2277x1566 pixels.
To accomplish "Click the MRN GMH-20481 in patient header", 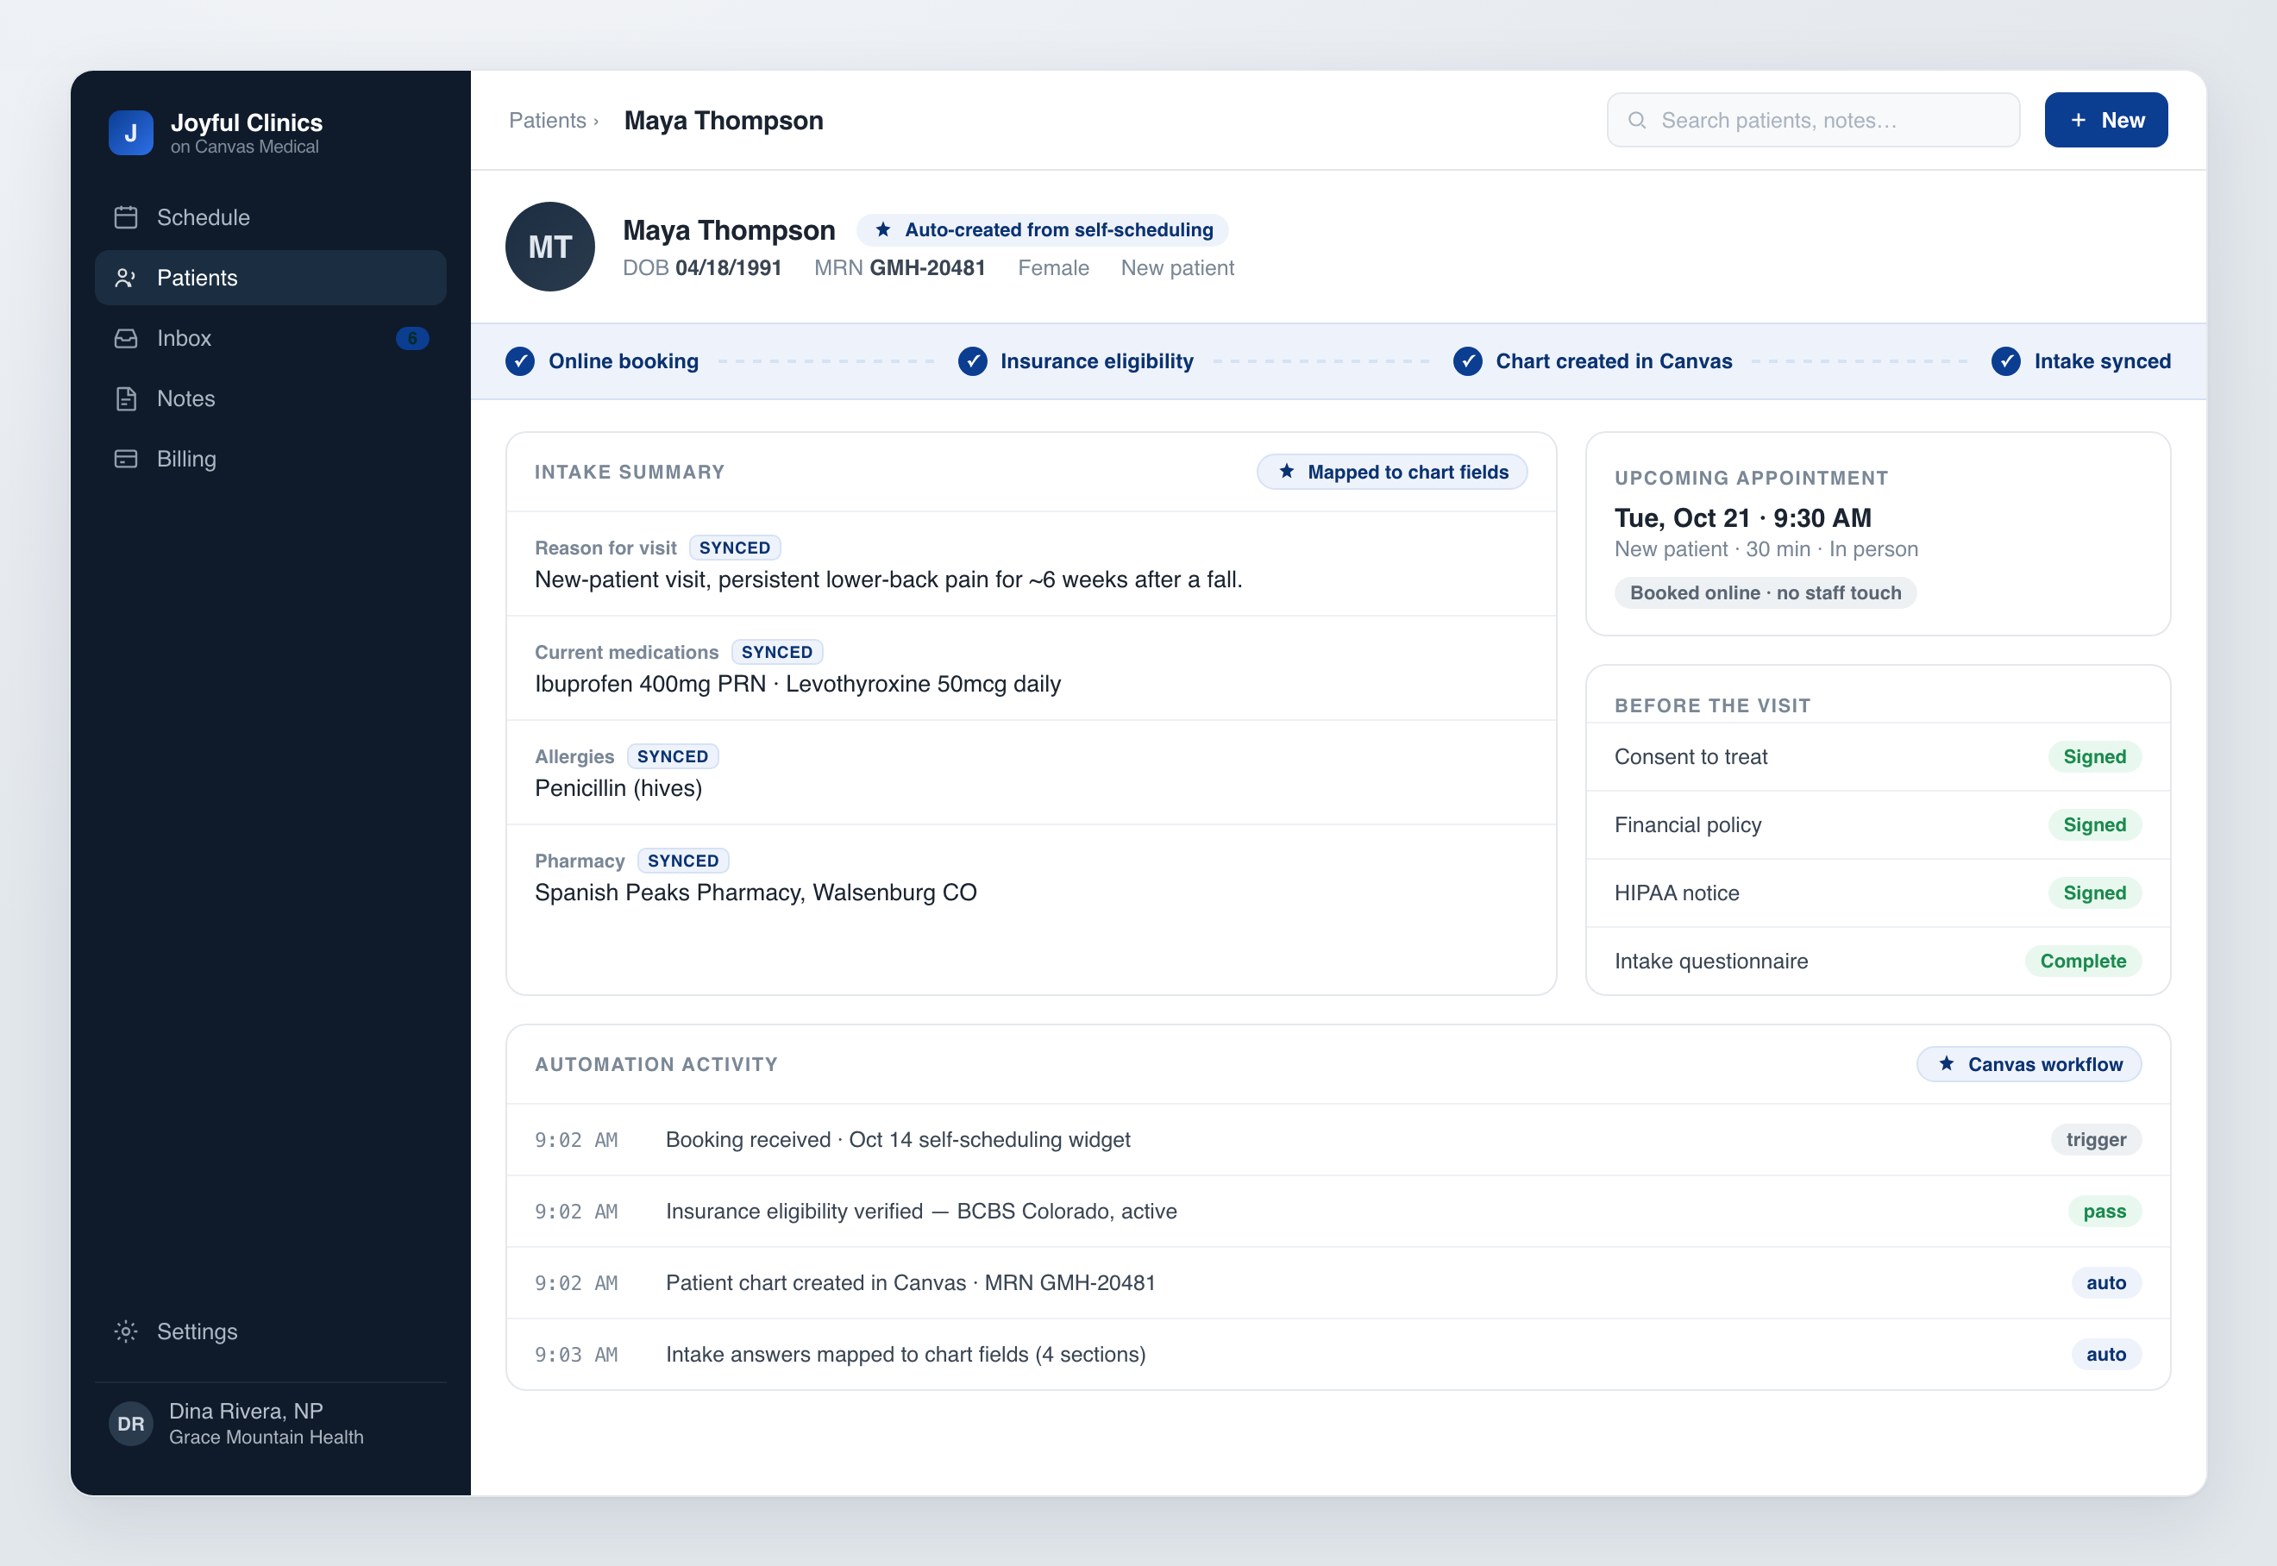I will pyautogui.click(x=899, y=268).
